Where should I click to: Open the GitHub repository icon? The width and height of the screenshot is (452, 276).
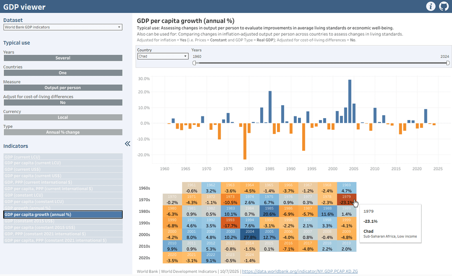(x=444, y=6)
